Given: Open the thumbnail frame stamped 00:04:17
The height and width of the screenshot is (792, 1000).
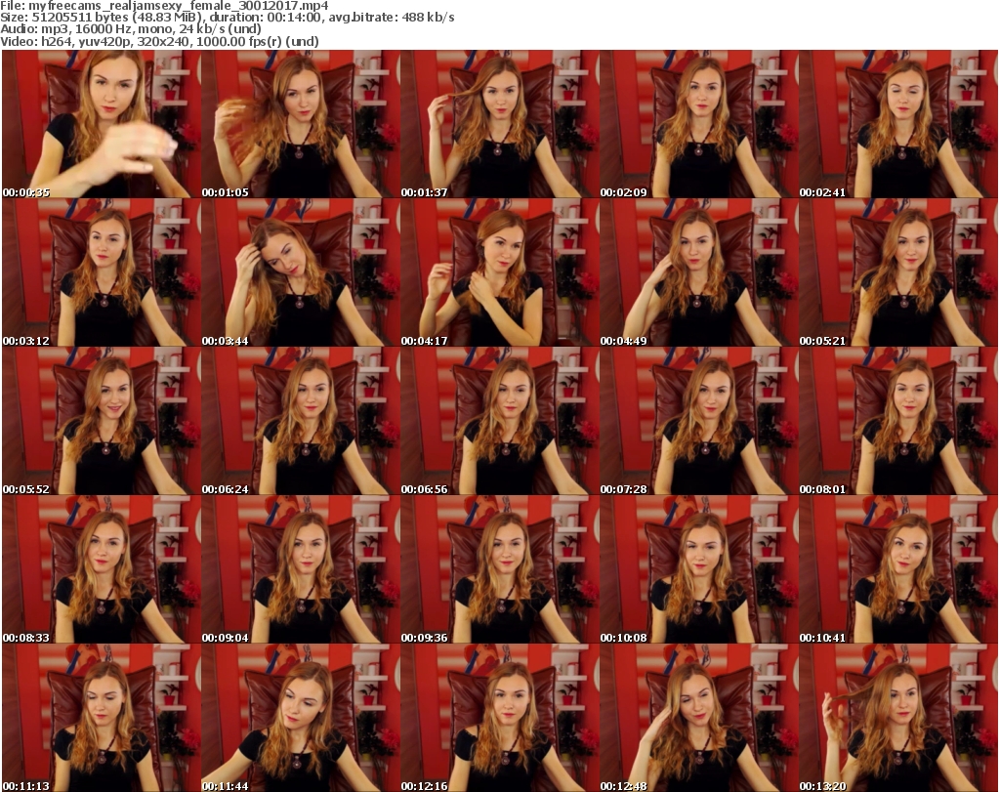Looking at the screenshot, I should point(499,272).
